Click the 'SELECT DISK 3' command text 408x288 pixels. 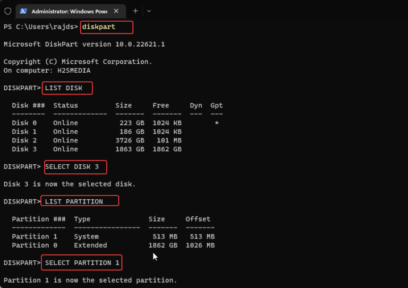[x=72, y=166]
